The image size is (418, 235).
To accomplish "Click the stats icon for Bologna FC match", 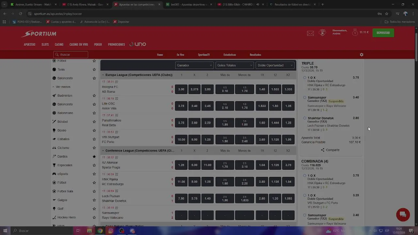I will [117, 82].
